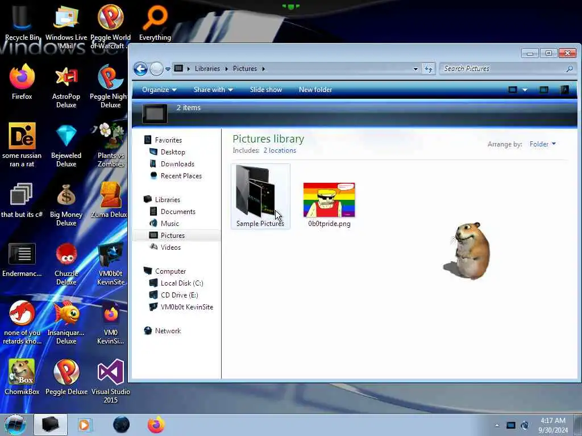582x436 pixels.
Task: Open Zuma Deluxe desktop icon
Action: pos(110,200)
